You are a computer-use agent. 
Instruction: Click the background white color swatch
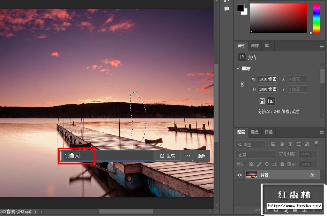point(245,12)
